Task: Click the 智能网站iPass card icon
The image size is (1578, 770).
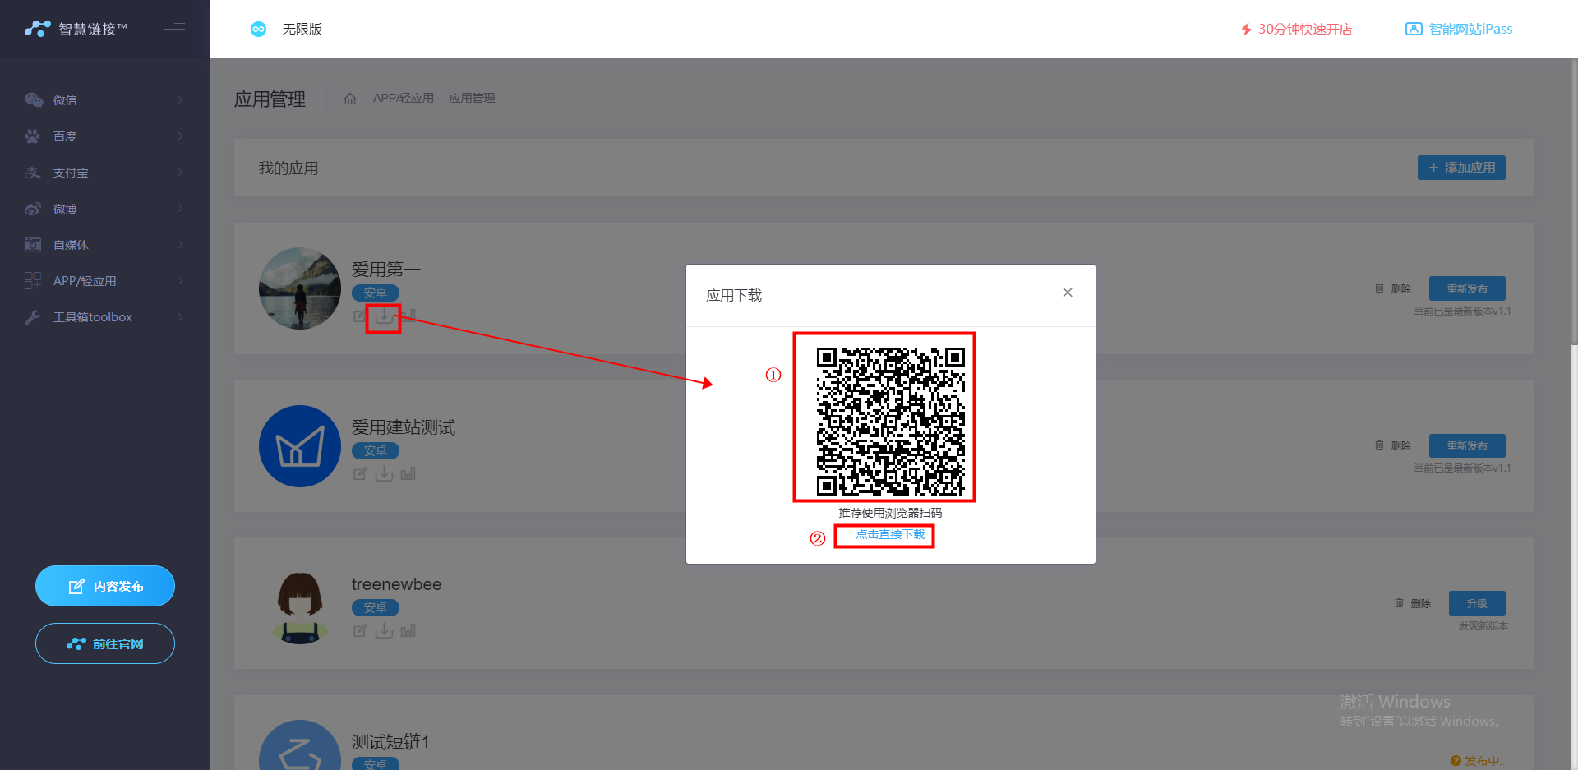Action: [1414, 30]
